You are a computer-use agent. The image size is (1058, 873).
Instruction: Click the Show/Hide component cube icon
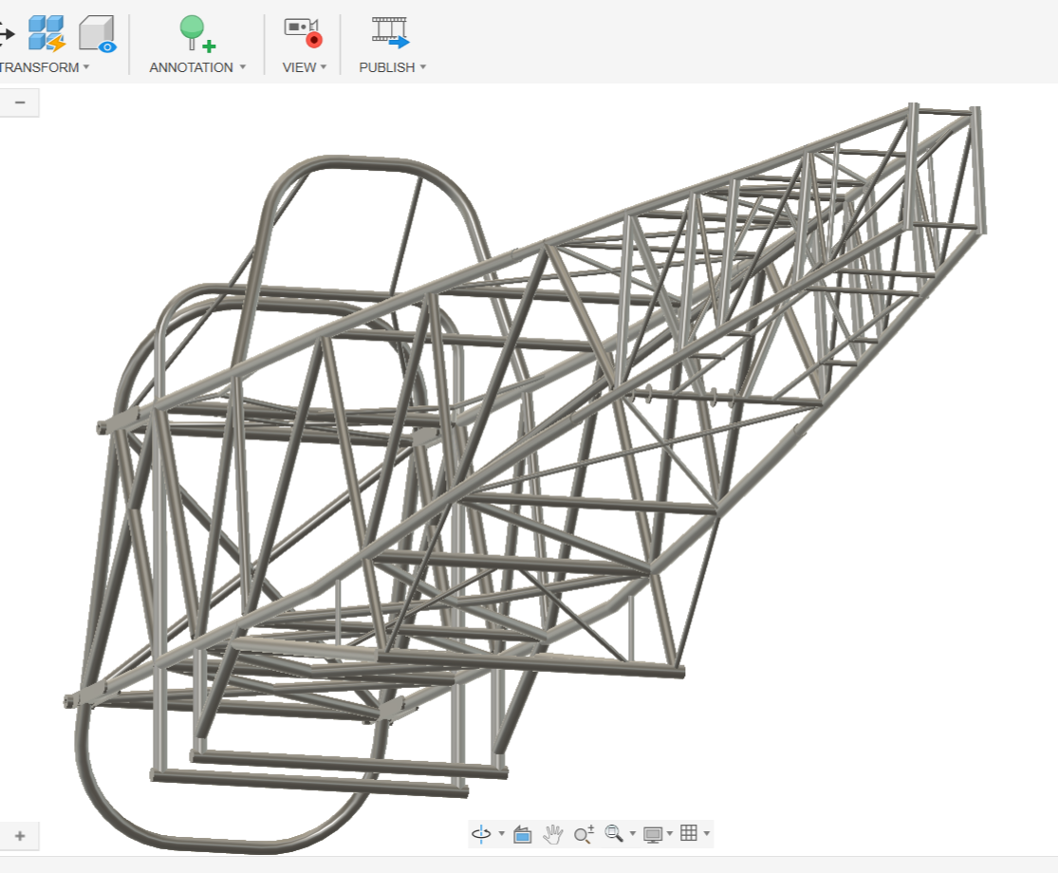click(x=97, y=32)
